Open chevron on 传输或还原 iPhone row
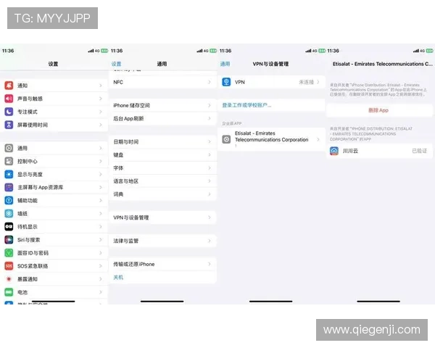The image size is (435, 348). (x=210, y=264)
